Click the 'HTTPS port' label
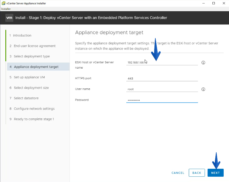Screen dimensions: 229x182 (83, 78)
